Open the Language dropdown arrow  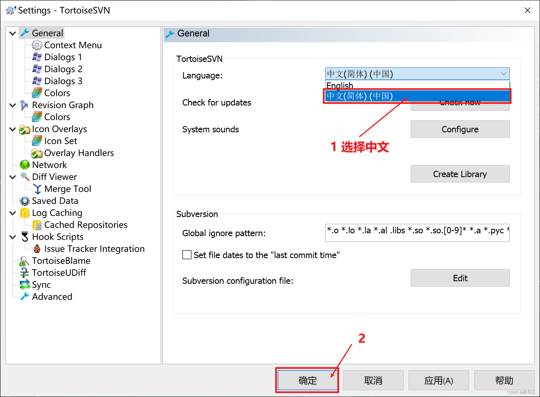click(503, 74)
